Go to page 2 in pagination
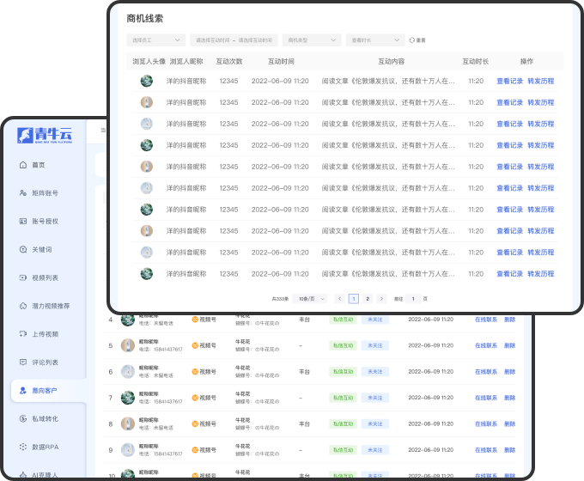Image resolution: width=584 pixels, height=481 pixels. [368, 298]
